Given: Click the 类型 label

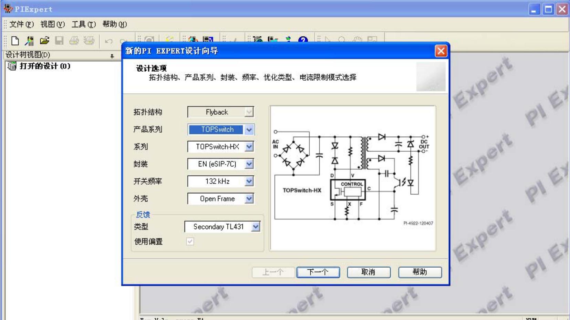Looking at the screenshot, I should [141, 227].
